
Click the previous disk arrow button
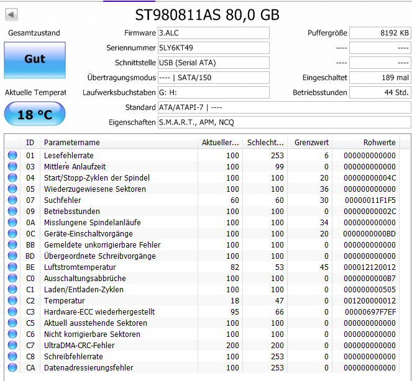click(x=11, y=14)
